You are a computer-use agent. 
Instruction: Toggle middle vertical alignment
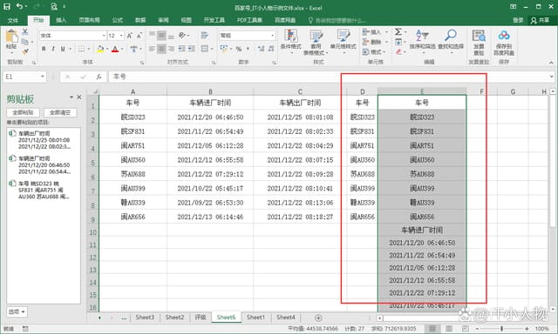click(161, 36)
